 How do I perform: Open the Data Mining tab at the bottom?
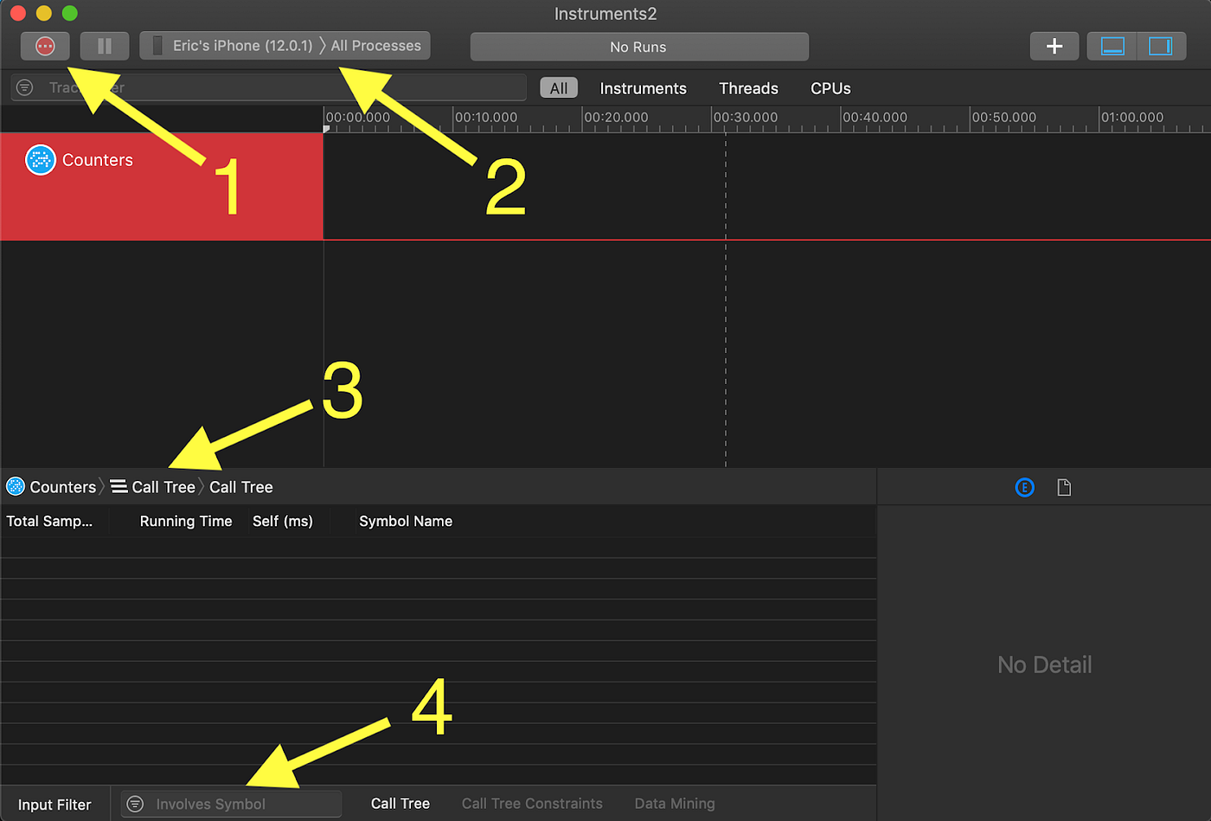674,804
